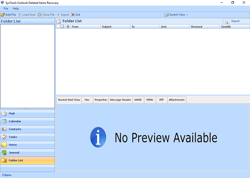Click the green Journal icon
Screen dimensions: 250x178
coord(4,153)
